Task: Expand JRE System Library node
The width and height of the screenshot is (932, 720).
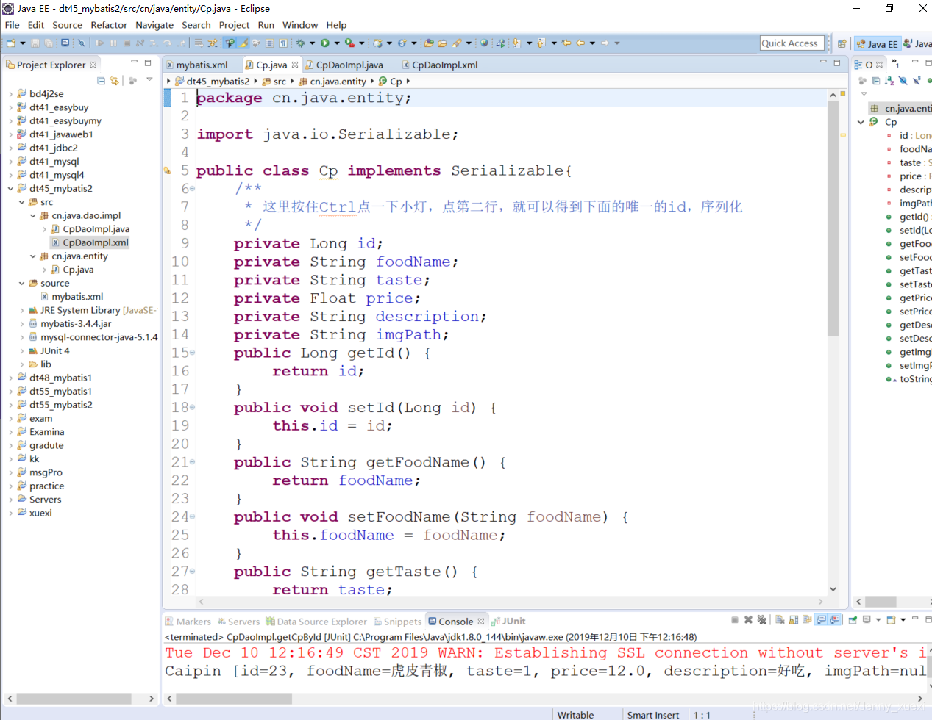Action: click(21, 310)
